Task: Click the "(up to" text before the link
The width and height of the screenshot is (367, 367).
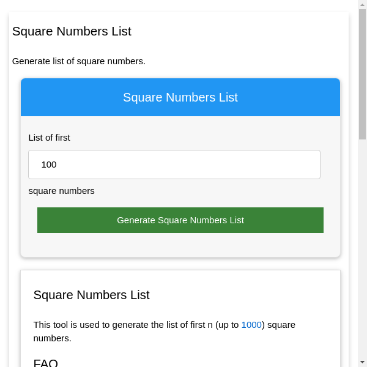Action: click(226, 325)
